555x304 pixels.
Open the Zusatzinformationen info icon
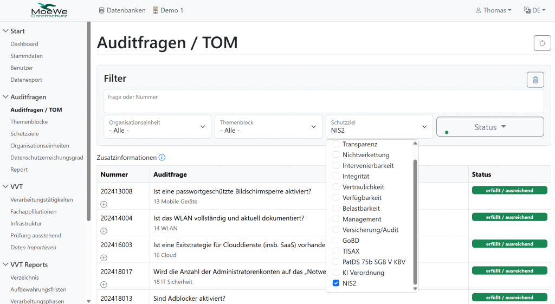pos(162,158)
